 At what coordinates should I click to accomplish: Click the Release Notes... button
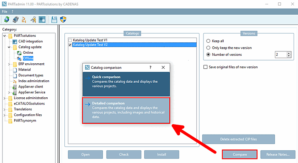[278, 154]
